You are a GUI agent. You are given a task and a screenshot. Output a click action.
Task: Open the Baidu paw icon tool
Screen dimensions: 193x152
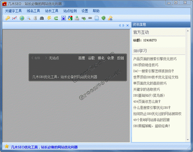(x=63, y=18)
